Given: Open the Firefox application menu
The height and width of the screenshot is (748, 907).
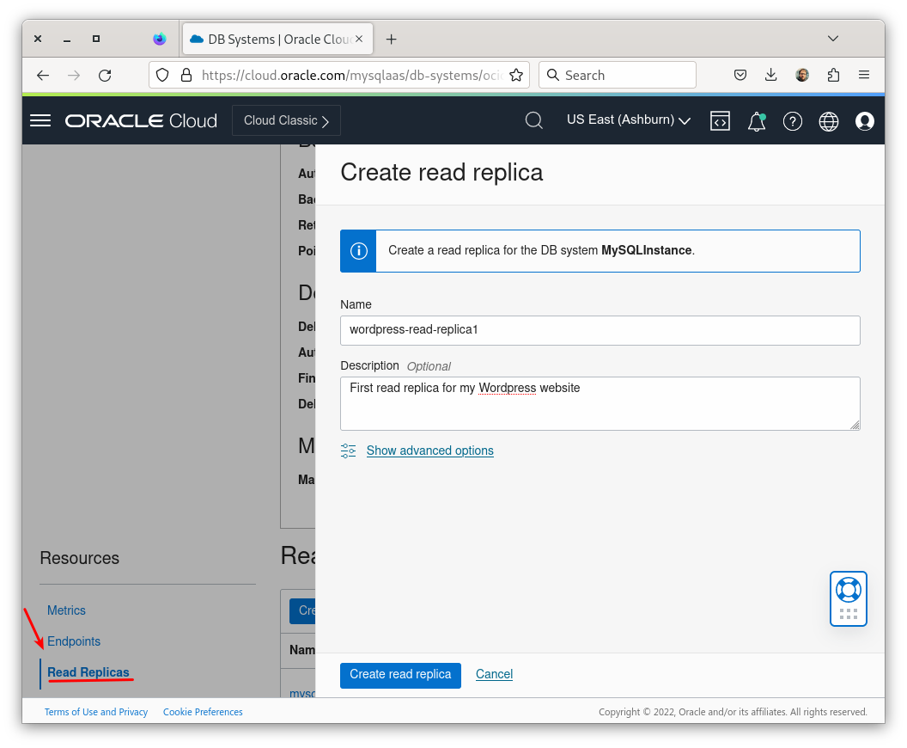Looking at the screenshot, I should [864, 75].
